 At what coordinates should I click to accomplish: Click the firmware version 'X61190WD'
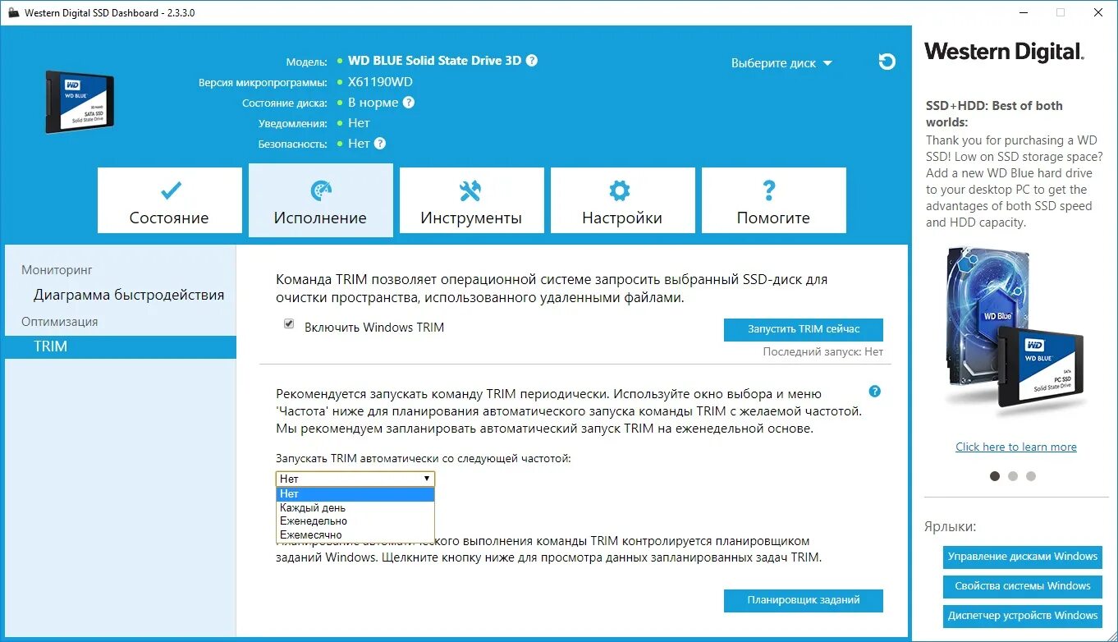point(380,82)
